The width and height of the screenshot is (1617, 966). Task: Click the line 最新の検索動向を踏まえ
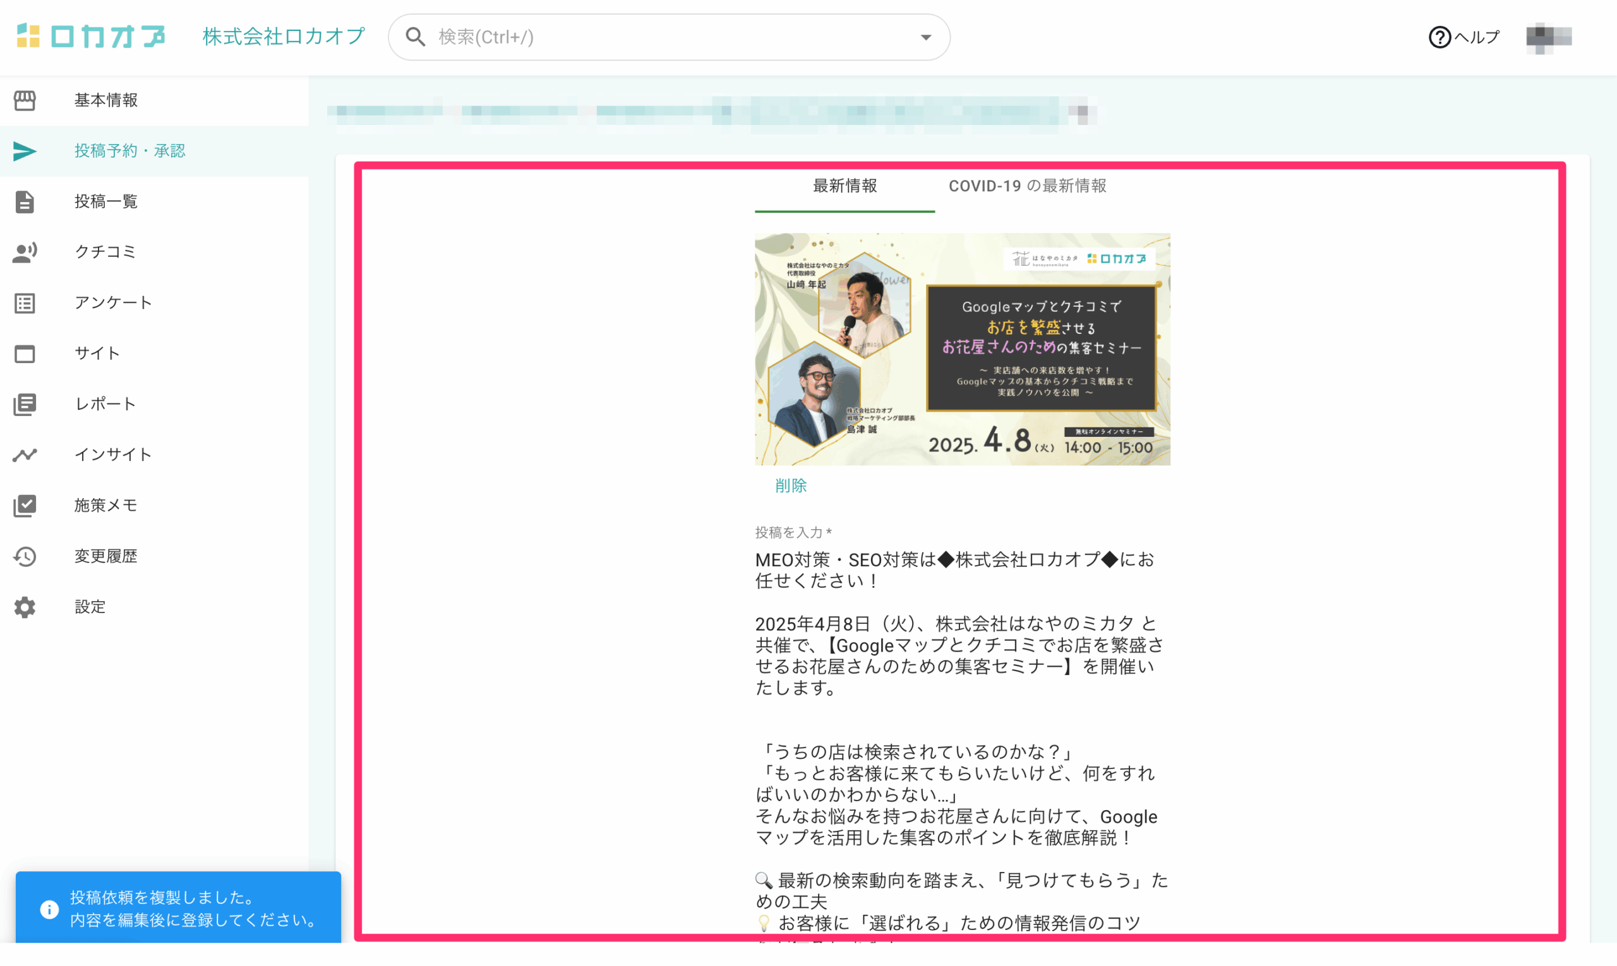pos(961,891)
